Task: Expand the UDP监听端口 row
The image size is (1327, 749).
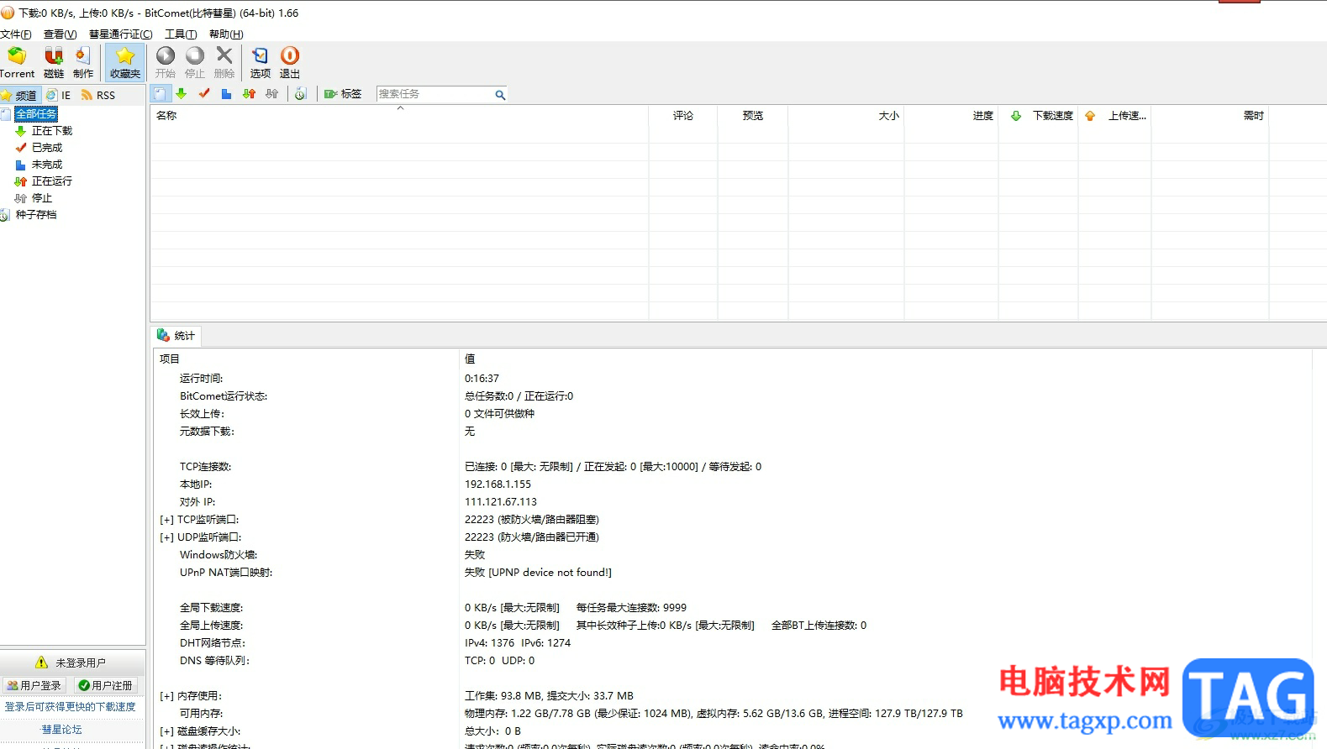Action: [x=166, y=538]
